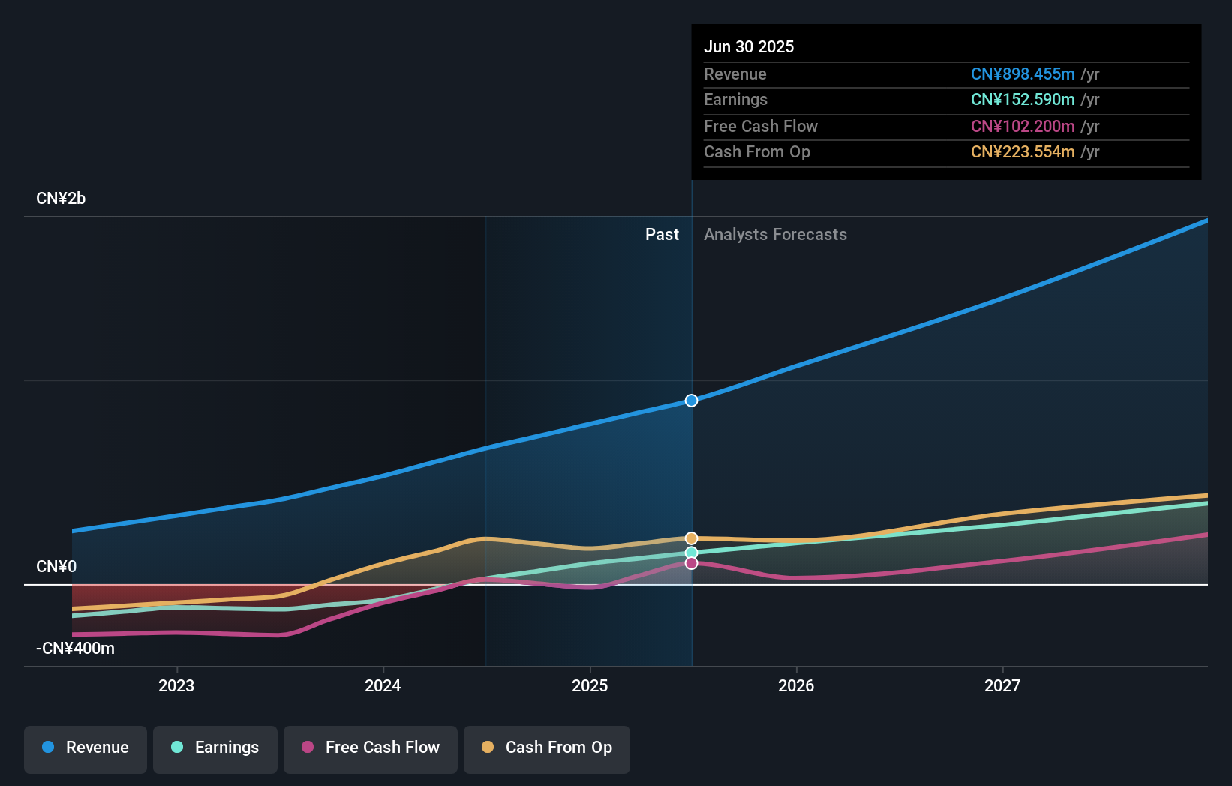Click the Earnings legend indicator dot
This screenshot has height=786, width=1232.
pyautogui.click(x=176, y=748)
